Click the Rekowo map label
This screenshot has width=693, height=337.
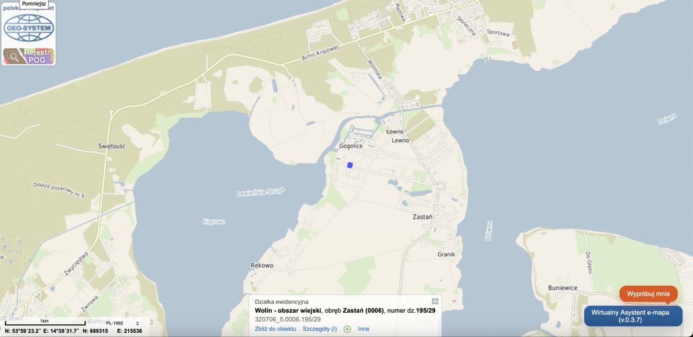tap(262, 265)
